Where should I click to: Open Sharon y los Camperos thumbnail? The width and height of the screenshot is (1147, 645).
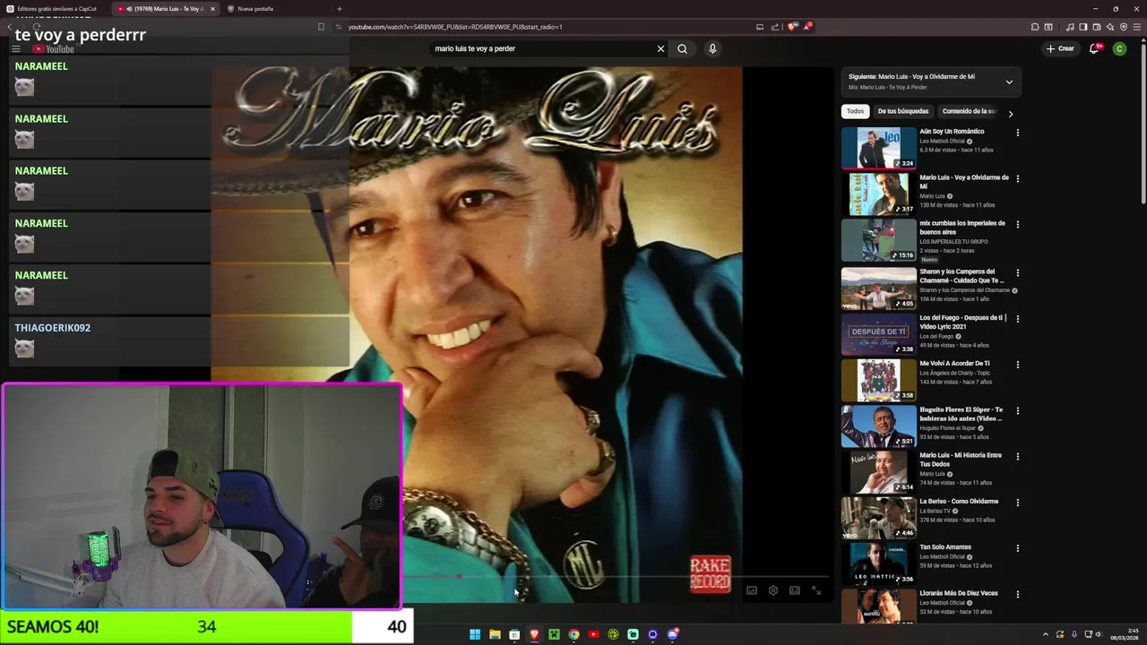coord(878,288)
